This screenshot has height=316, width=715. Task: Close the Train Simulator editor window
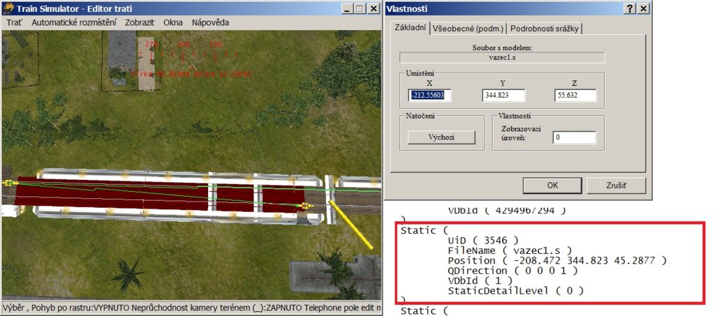(x=374, y=8)
